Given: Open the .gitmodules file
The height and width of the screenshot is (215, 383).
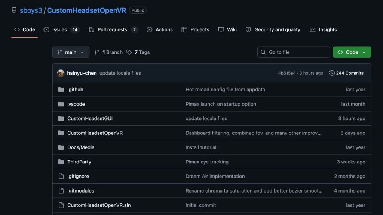Looking at the screenshot, I should (x=81, y=191).
